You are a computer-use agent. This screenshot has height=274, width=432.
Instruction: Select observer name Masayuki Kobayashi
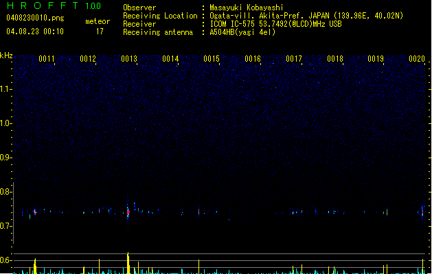[247, 8]
